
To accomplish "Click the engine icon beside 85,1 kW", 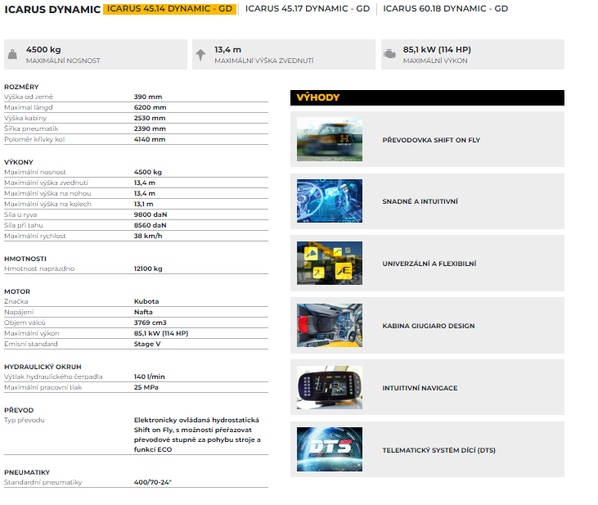I will (x=389, y=54).
